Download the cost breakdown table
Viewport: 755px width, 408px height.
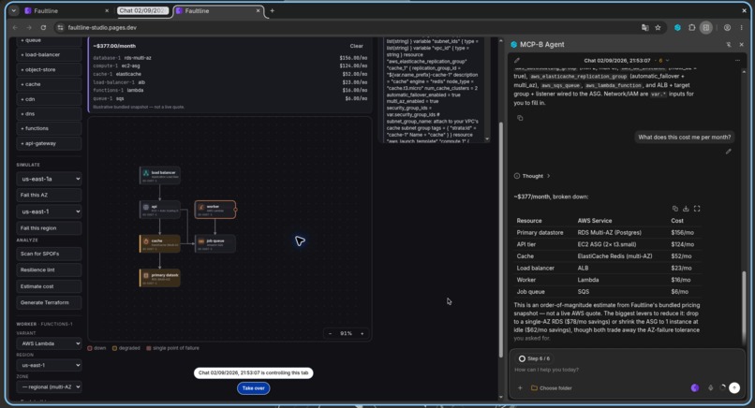tap(686, 209)
